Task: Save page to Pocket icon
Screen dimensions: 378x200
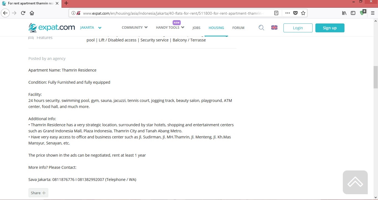Action: point(295,13)
